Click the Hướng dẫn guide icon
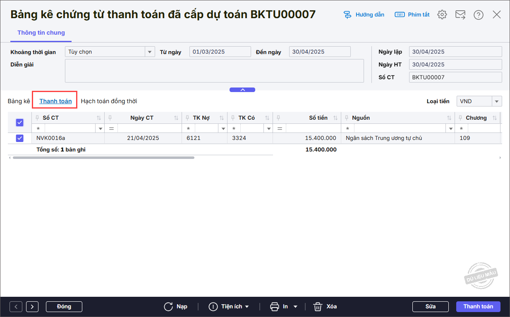Screen dimensions: 510x317 pos(347,14)
